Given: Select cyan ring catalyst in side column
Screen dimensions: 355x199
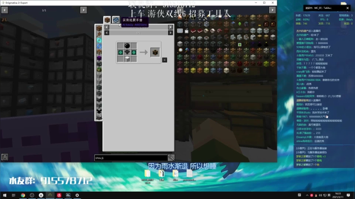Looking at the screenshot, I should point(99,40).
